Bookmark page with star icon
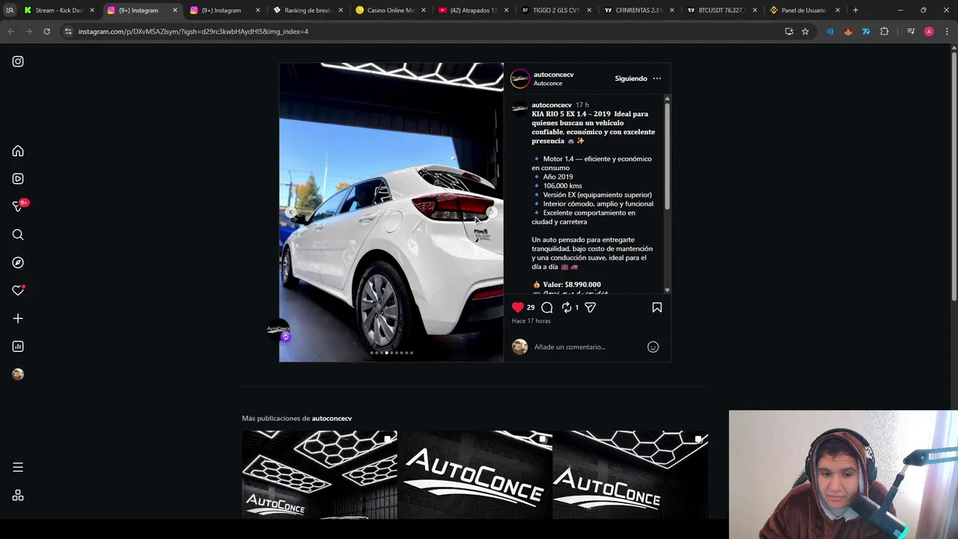 point(805,31)
